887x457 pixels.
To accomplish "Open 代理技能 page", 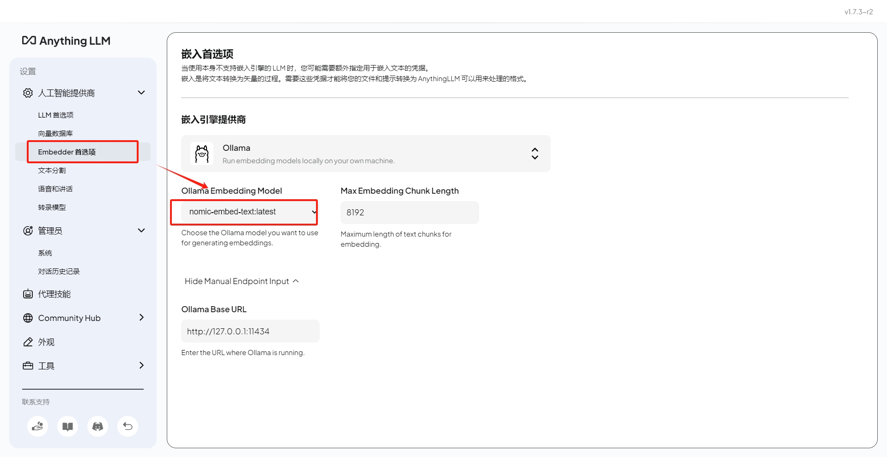I will 55,294.
